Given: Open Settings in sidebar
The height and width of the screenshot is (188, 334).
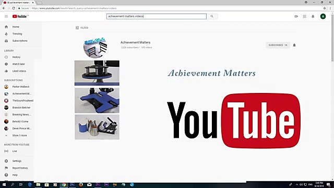Looking at the screenshot, I should (x=17, y=161).
